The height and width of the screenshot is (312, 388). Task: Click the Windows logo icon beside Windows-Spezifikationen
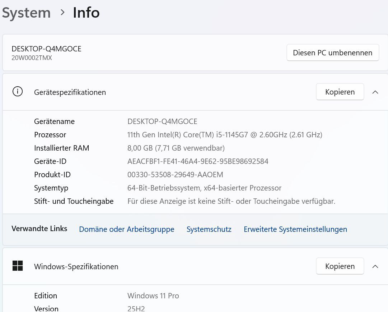(18, 266)
